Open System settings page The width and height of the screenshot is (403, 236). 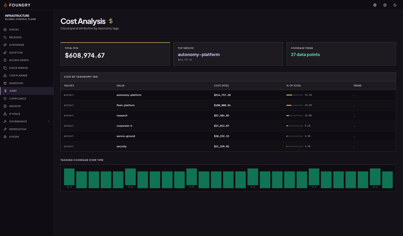coord(27,137)
